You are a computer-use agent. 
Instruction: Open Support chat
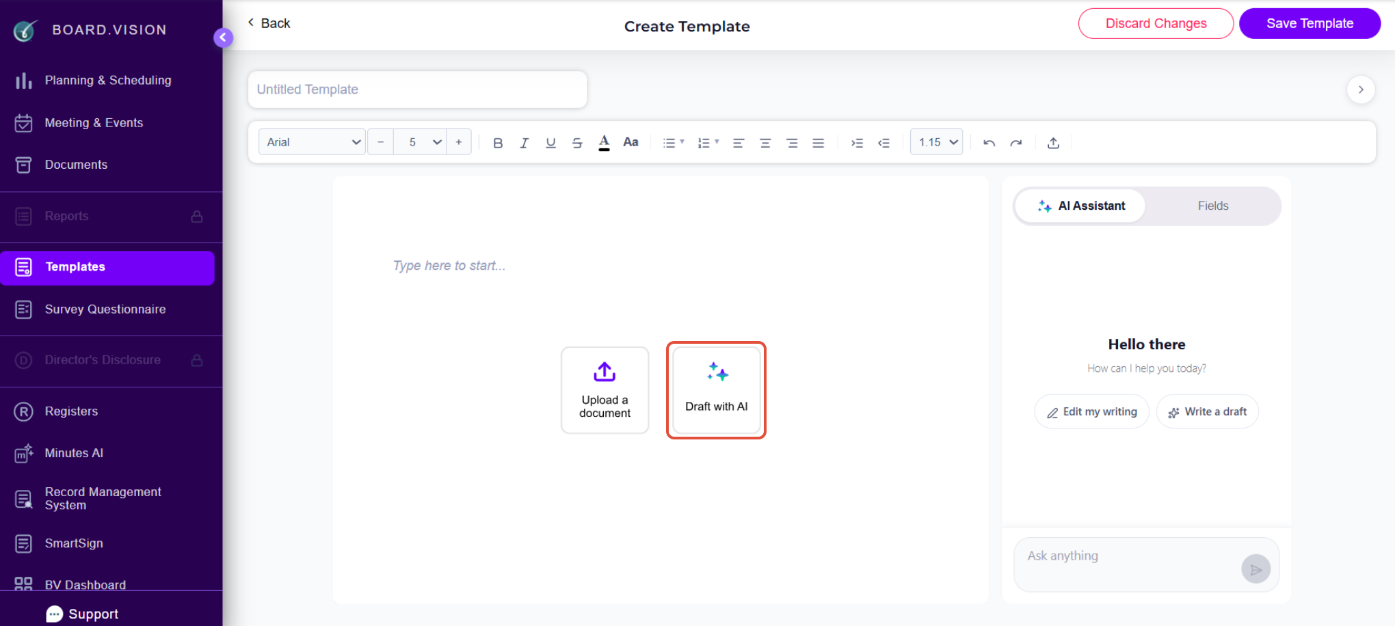[83, 614]
